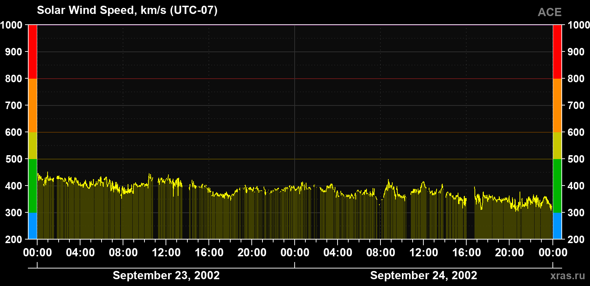Image resolution: width=590 pixels, height=286 pixels.
Task: Click the 600 label on the left axis
Action: point(14,132)
